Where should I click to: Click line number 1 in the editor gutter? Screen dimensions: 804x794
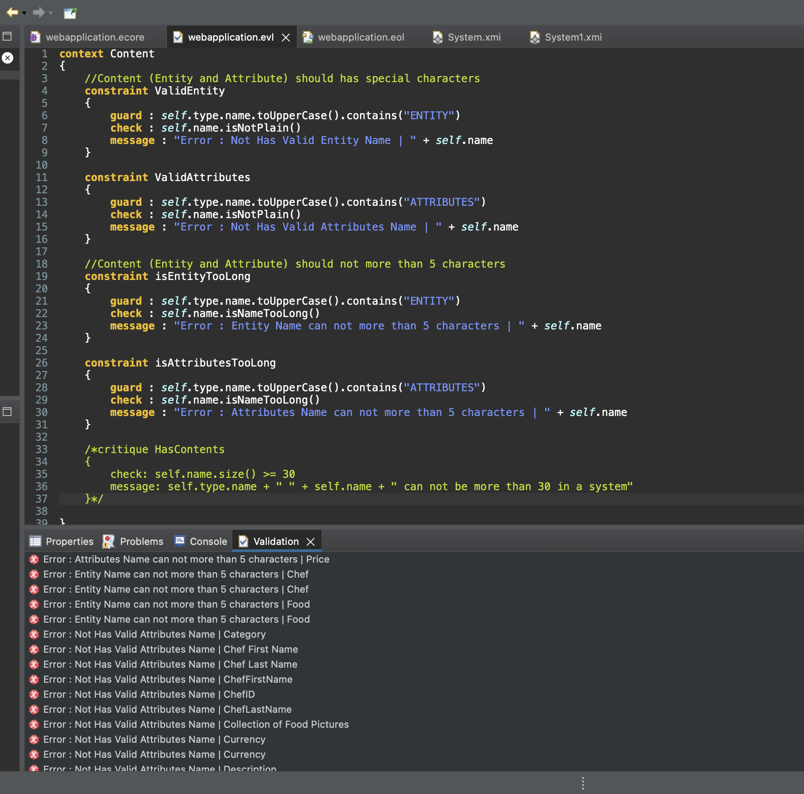tap(44, 54)
